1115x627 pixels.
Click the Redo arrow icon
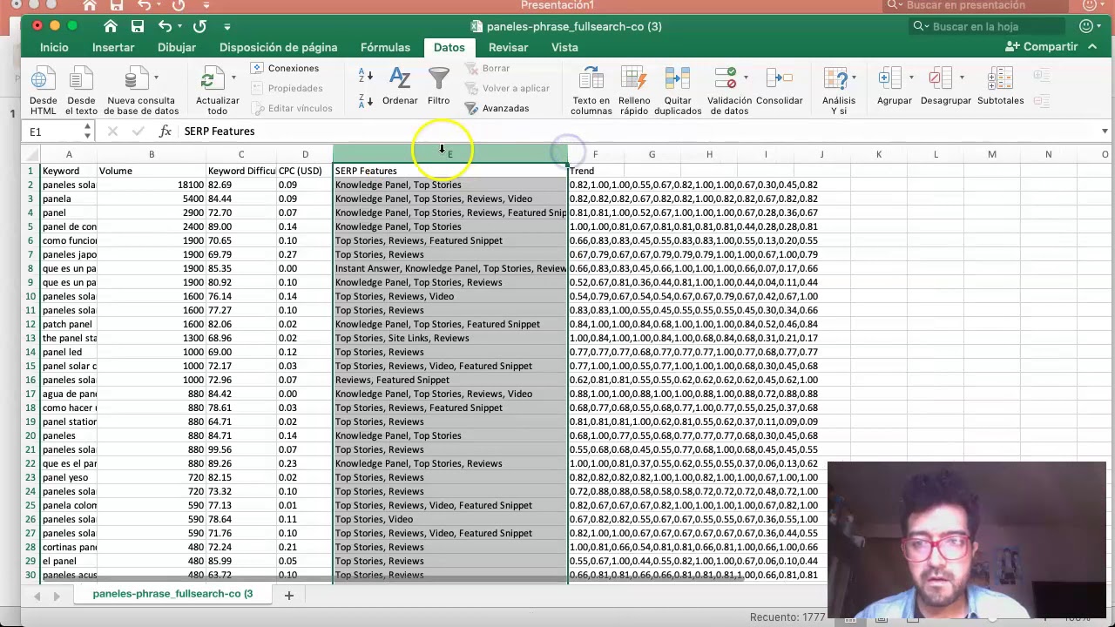(199, 26)
